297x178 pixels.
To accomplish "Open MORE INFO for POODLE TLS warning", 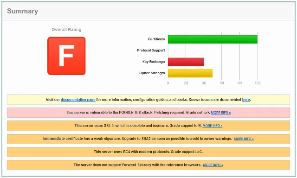I will pos(221,113).
